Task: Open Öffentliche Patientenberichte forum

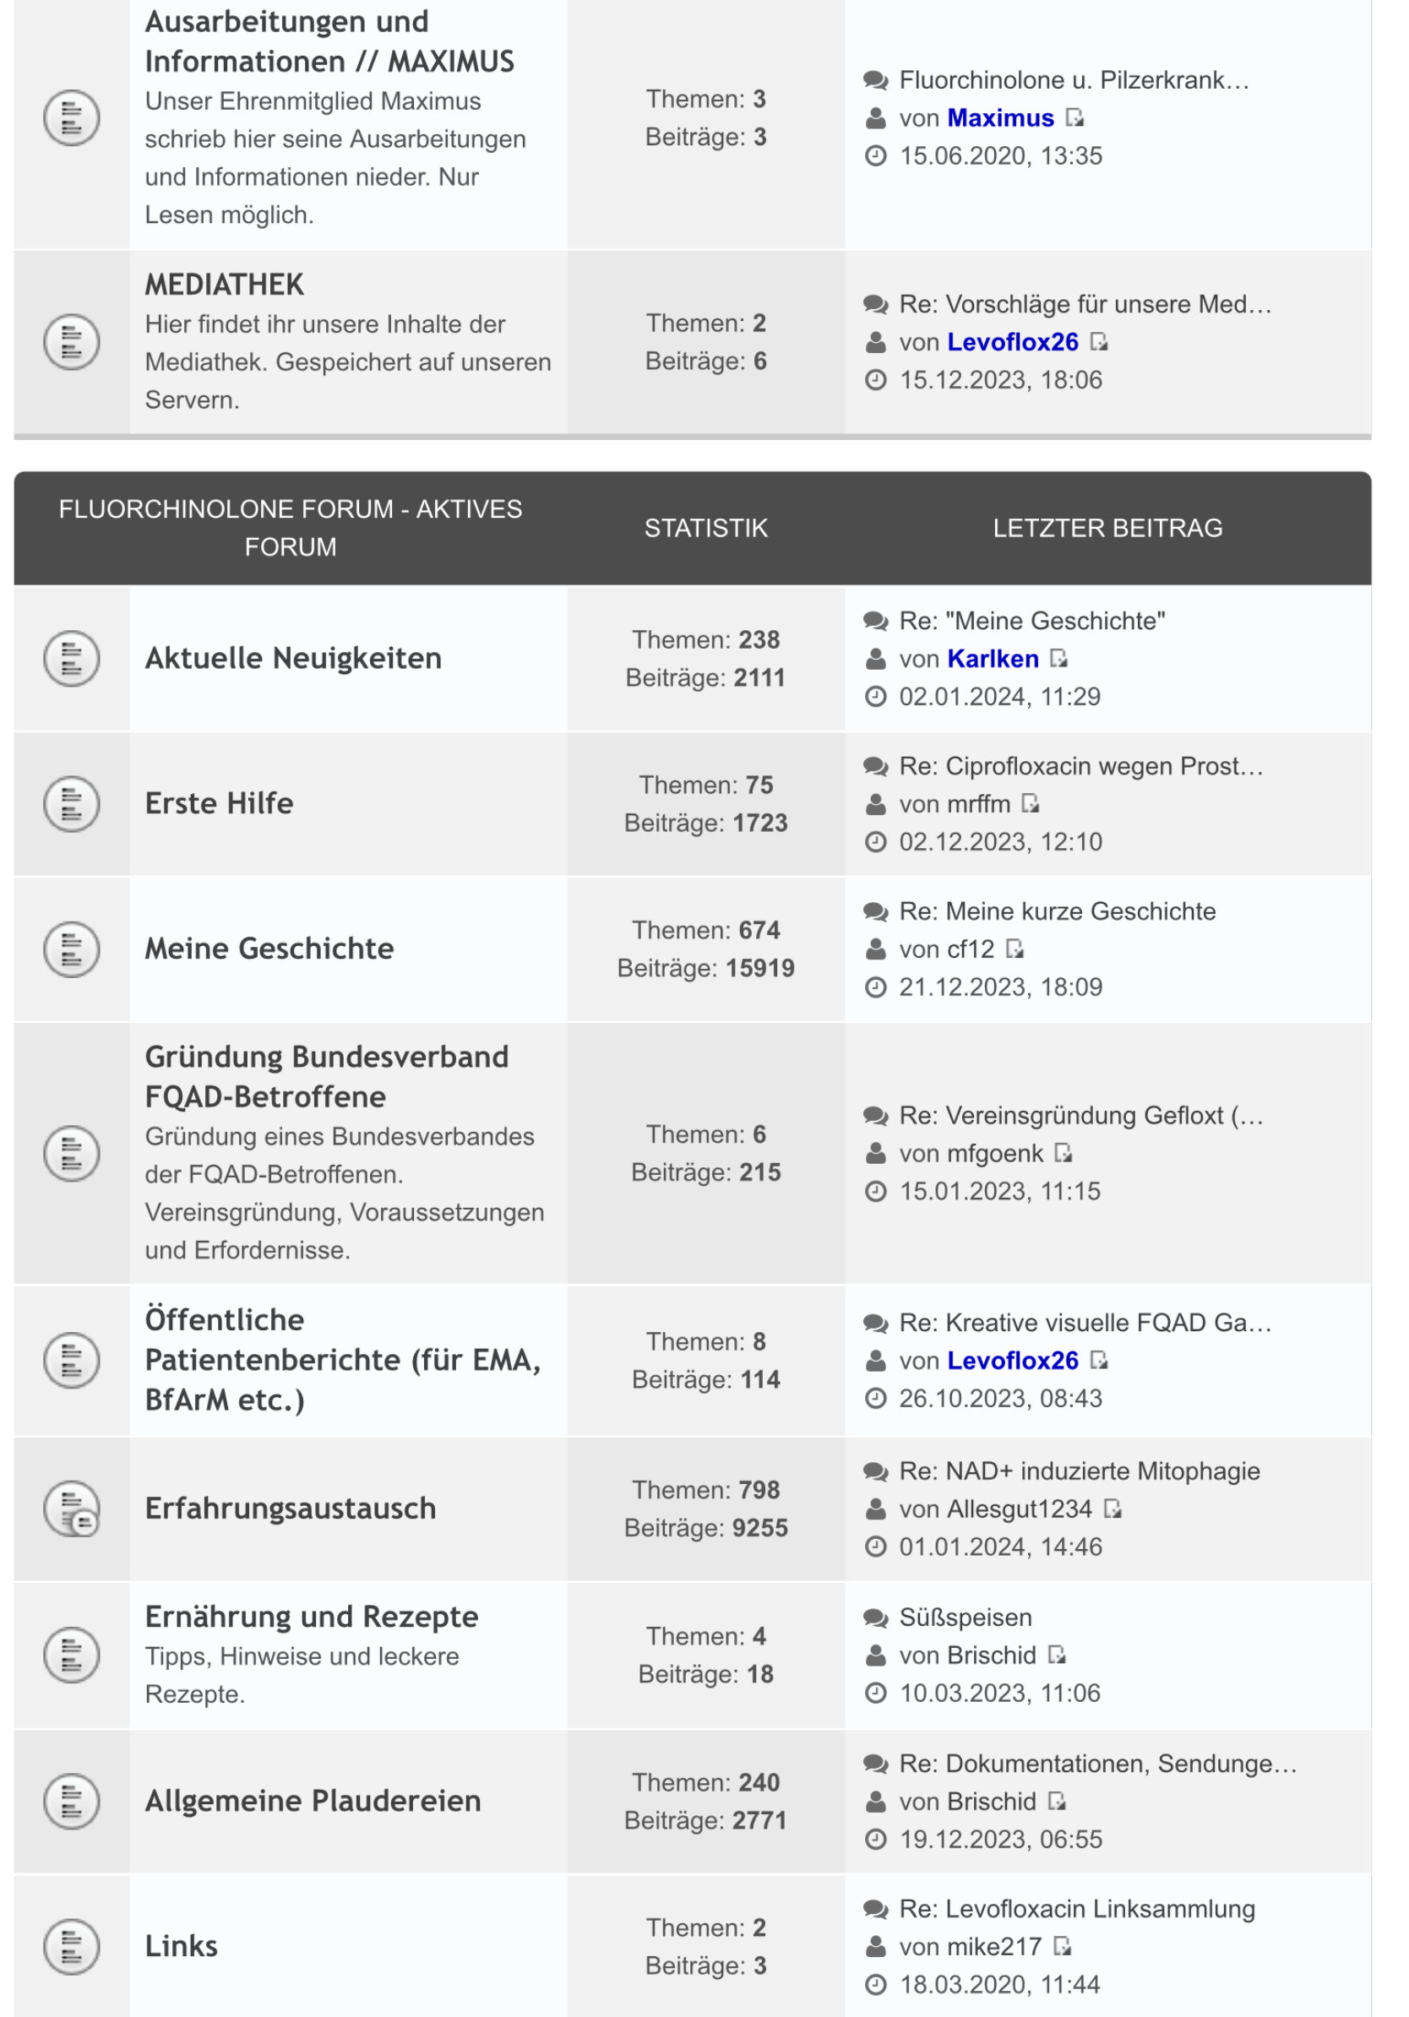Action: pyautogui.click(x=343, y=1359)
